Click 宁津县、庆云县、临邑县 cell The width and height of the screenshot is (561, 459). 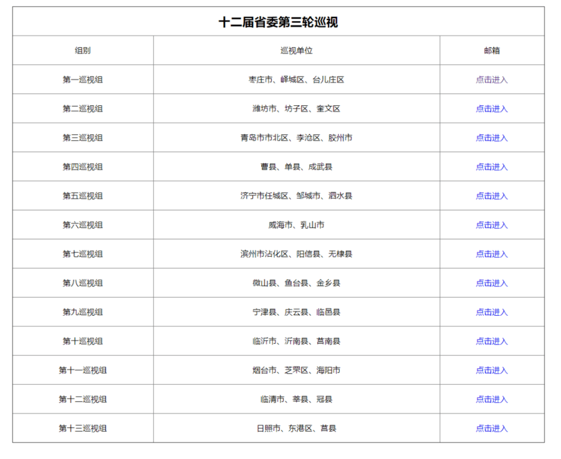click(x=297, y=312)
